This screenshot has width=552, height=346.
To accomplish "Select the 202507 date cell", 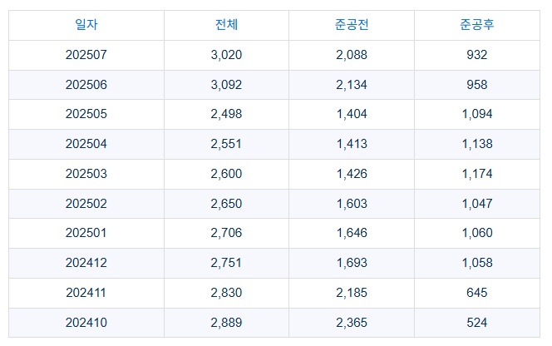I will click(86, 55).
